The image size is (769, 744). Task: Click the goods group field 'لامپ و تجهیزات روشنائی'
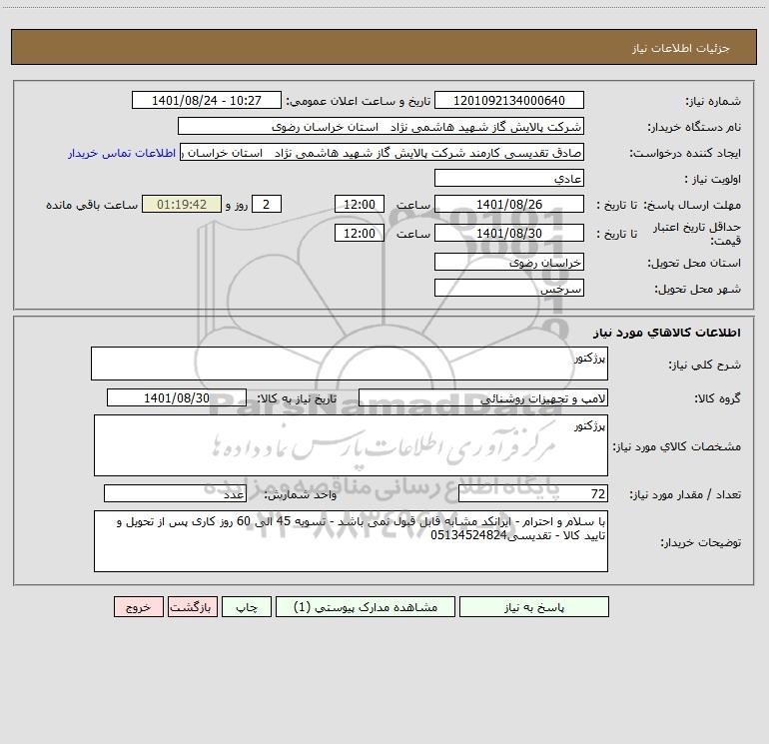coord(483,397)
